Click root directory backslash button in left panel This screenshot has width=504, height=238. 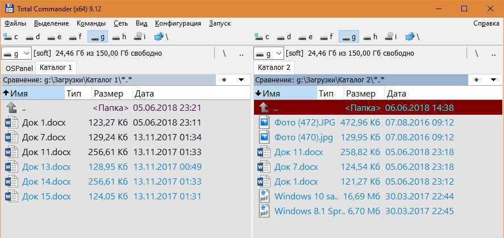click(x=224, y=53)
